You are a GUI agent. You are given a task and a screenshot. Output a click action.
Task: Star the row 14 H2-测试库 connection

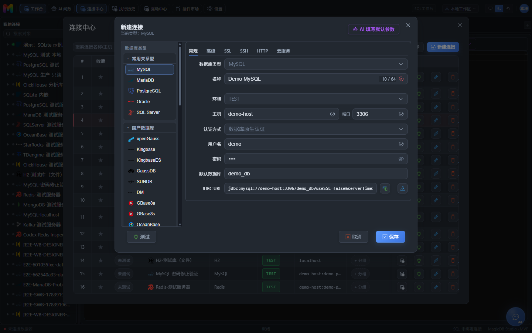pyautogui.click(x=100, y=260)
